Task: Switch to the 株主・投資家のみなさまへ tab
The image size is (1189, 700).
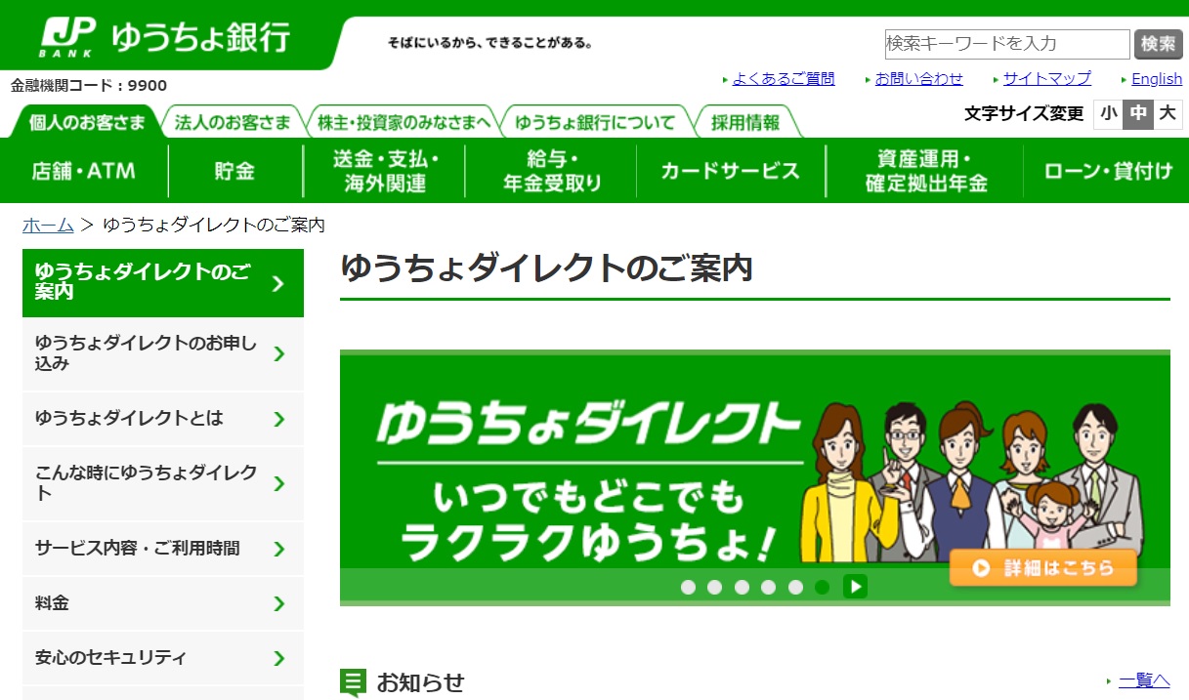Action: click(x=403, y=122)
